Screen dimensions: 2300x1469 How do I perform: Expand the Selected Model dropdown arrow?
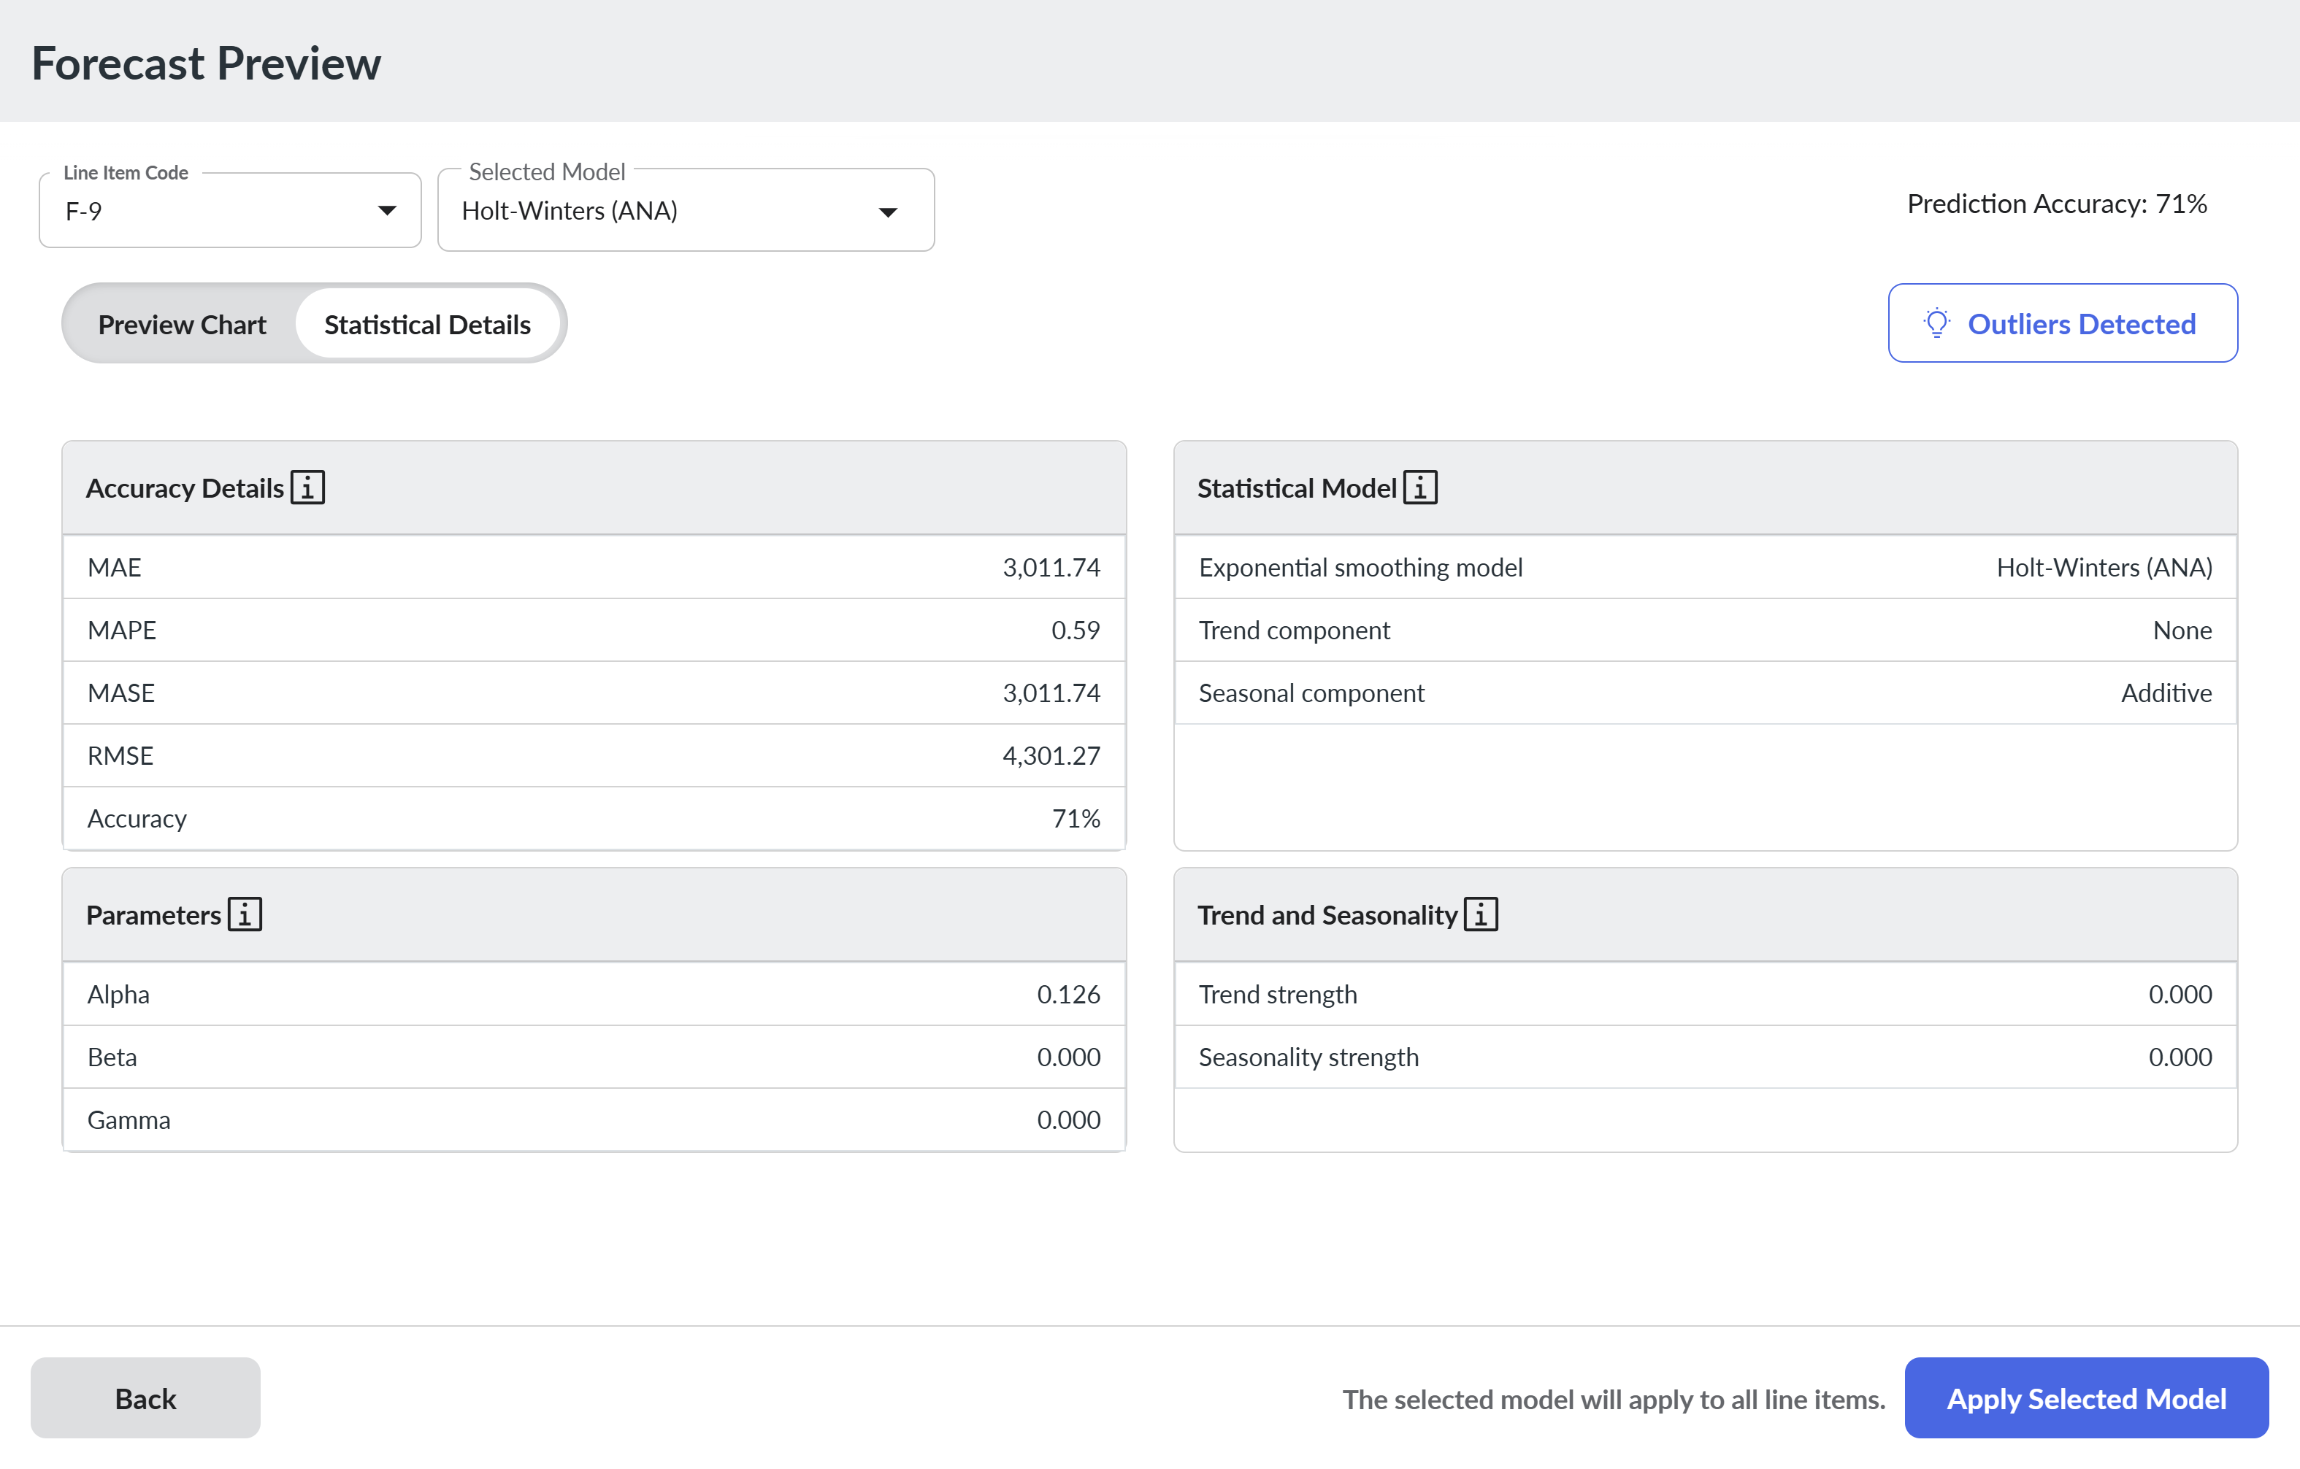point(889,212)
